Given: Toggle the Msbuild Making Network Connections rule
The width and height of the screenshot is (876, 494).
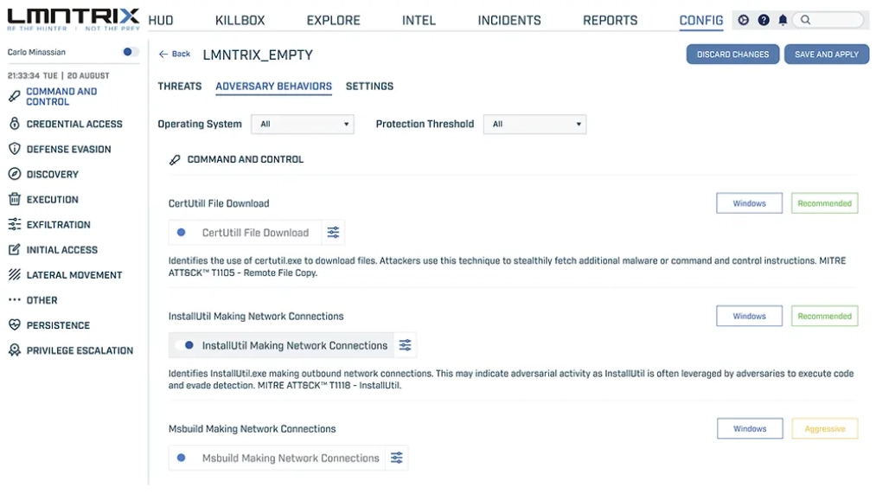Looking at the screenshot, I should (182, 458).
